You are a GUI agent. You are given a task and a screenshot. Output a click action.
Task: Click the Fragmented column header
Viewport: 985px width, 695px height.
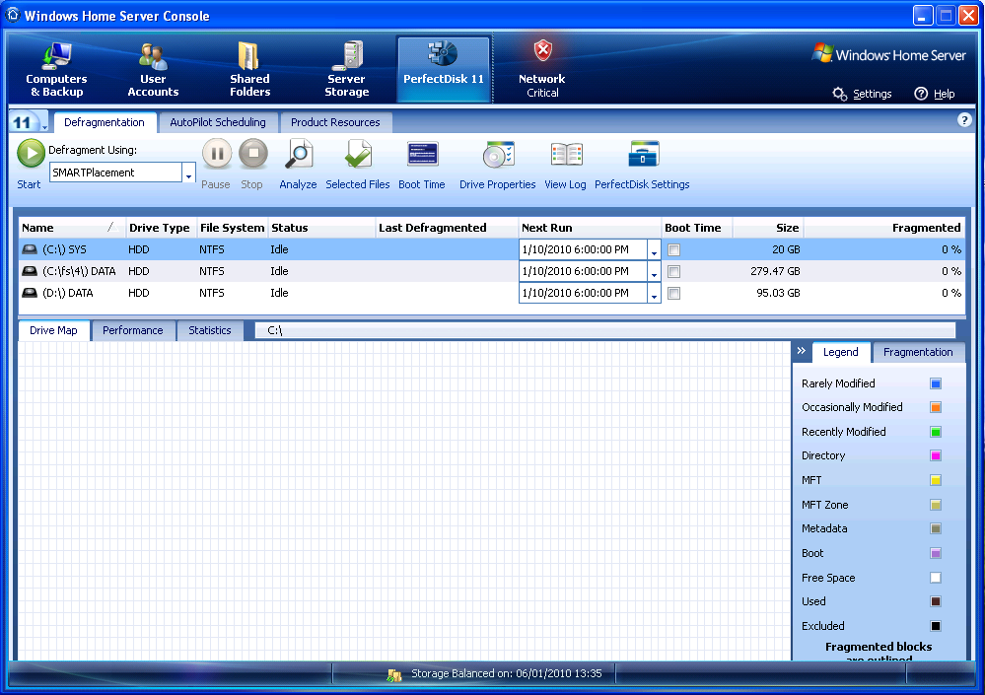[x=883, y=228]
